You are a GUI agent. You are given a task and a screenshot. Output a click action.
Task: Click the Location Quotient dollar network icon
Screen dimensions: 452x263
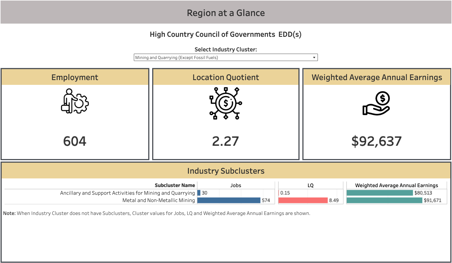226,103
